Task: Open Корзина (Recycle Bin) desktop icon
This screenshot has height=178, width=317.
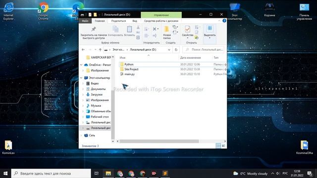Action: coord(269,9)
